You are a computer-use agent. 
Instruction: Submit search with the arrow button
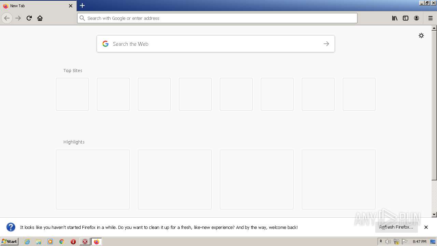[326, 44]
